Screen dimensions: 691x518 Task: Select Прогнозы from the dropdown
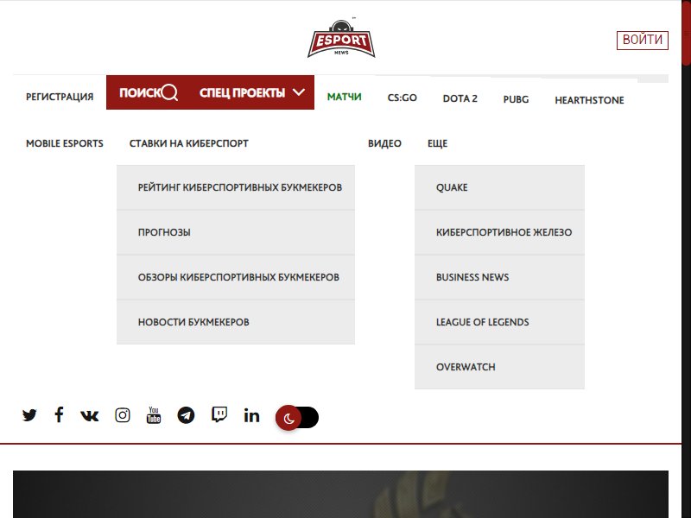pos(236,232)
